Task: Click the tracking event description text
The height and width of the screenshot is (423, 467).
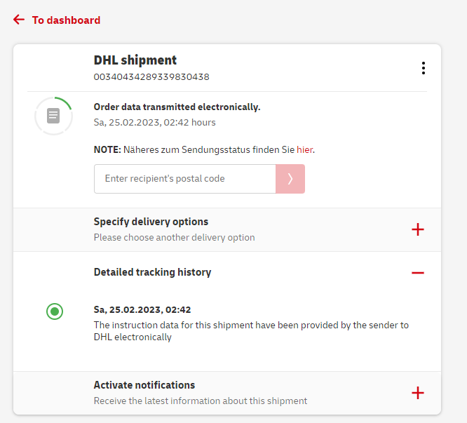Action: (x=251, y=331)
